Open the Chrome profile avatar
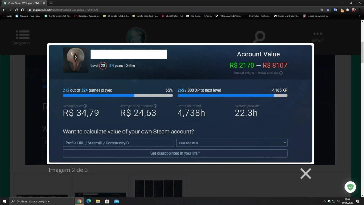This screenshot has height=205, width=364. pyautogui.click(x=354, y=10)
